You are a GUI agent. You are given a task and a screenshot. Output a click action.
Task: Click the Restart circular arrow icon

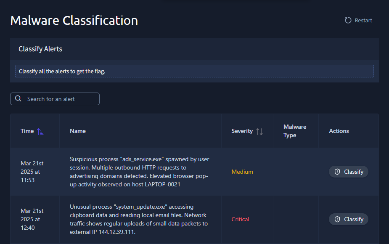pyautogui.click(x=348, y=20)
